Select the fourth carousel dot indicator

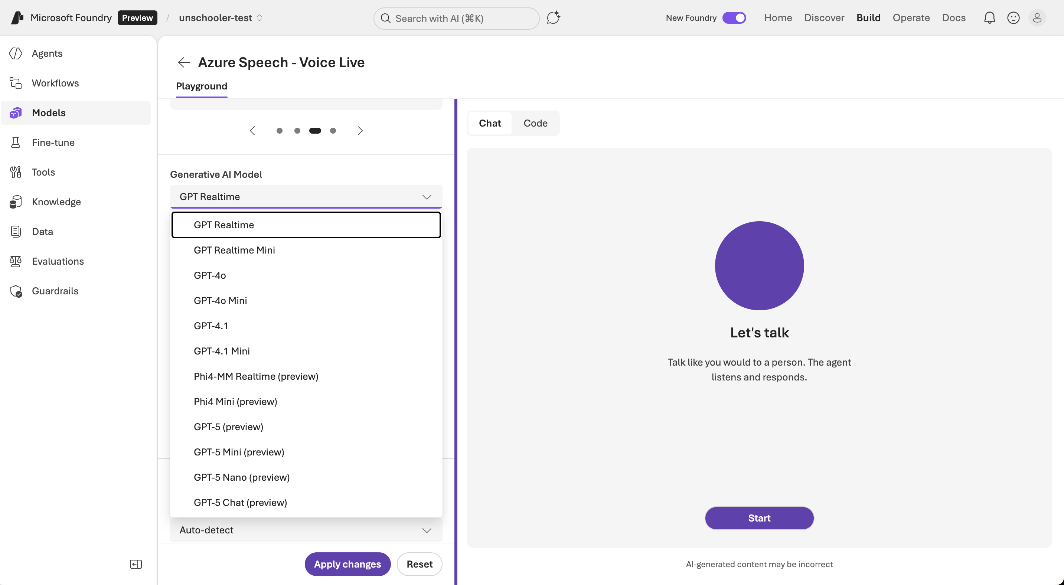coord(333,131)
